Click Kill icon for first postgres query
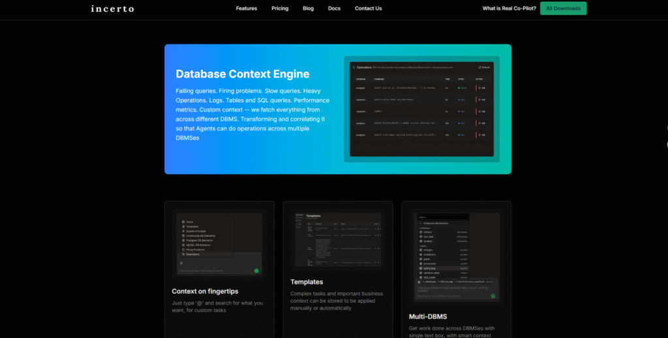This screenshot has height=338, width=668. [481, 87]
